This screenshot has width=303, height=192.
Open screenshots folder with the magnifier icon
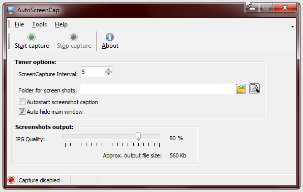pyautogui.click(x=254, y=89)
